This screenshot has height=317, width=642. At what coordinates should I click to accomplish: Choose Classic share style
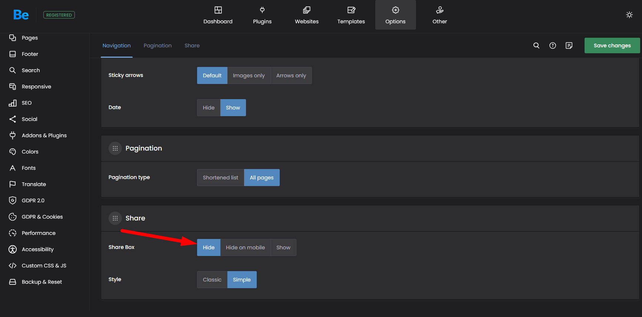click(x=212, y=280)
